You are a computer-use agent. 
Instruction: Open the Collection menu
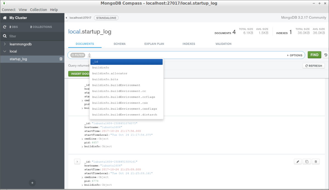coord(38,10)
